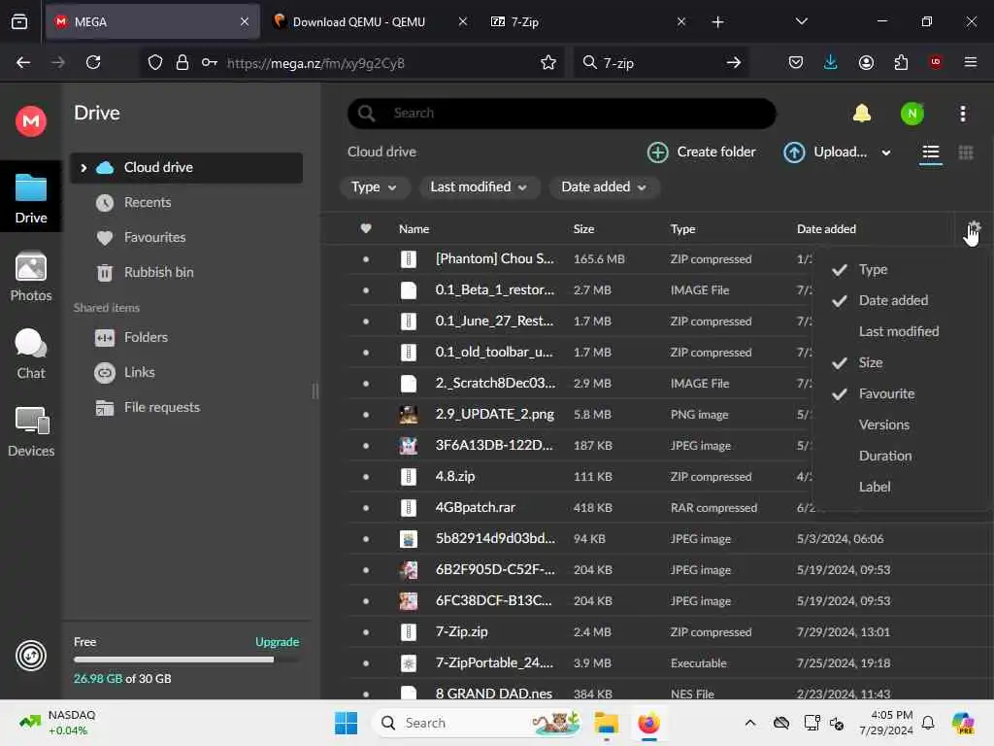The width and height of the screenshot is (994, 746).
Task: Open MEGA three-dot more options menu
Action: 962,114
